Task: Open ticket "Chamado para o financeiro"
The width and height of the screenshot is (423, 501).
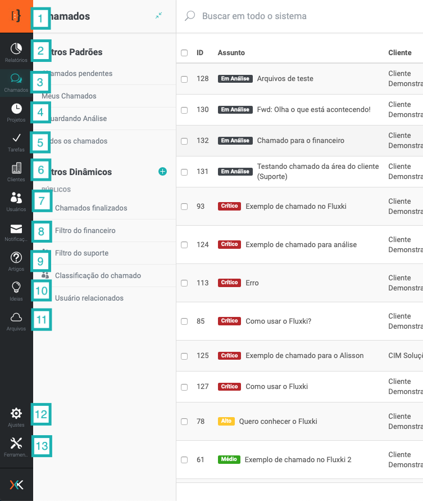Action: [301, 141]
